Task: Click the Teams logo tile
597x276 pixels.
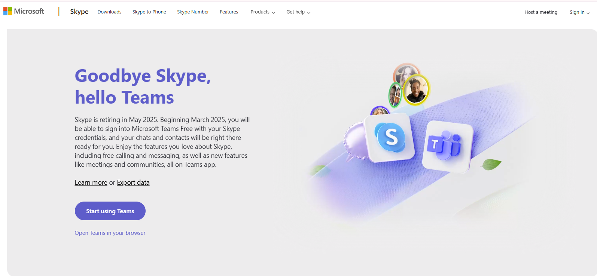Action: click(x=448, y=146)
